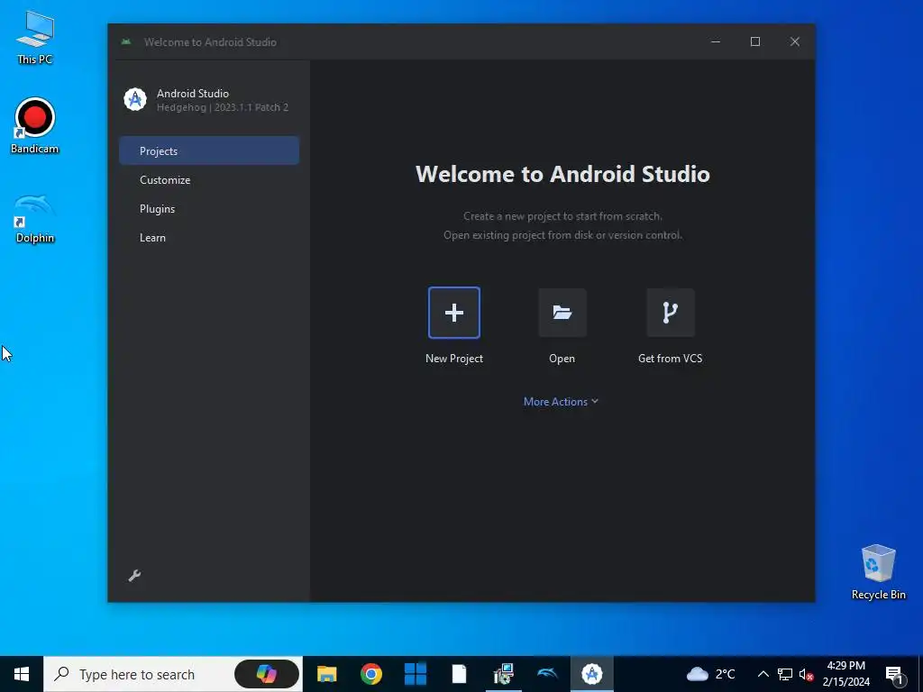Click the network tray icon

785,674
